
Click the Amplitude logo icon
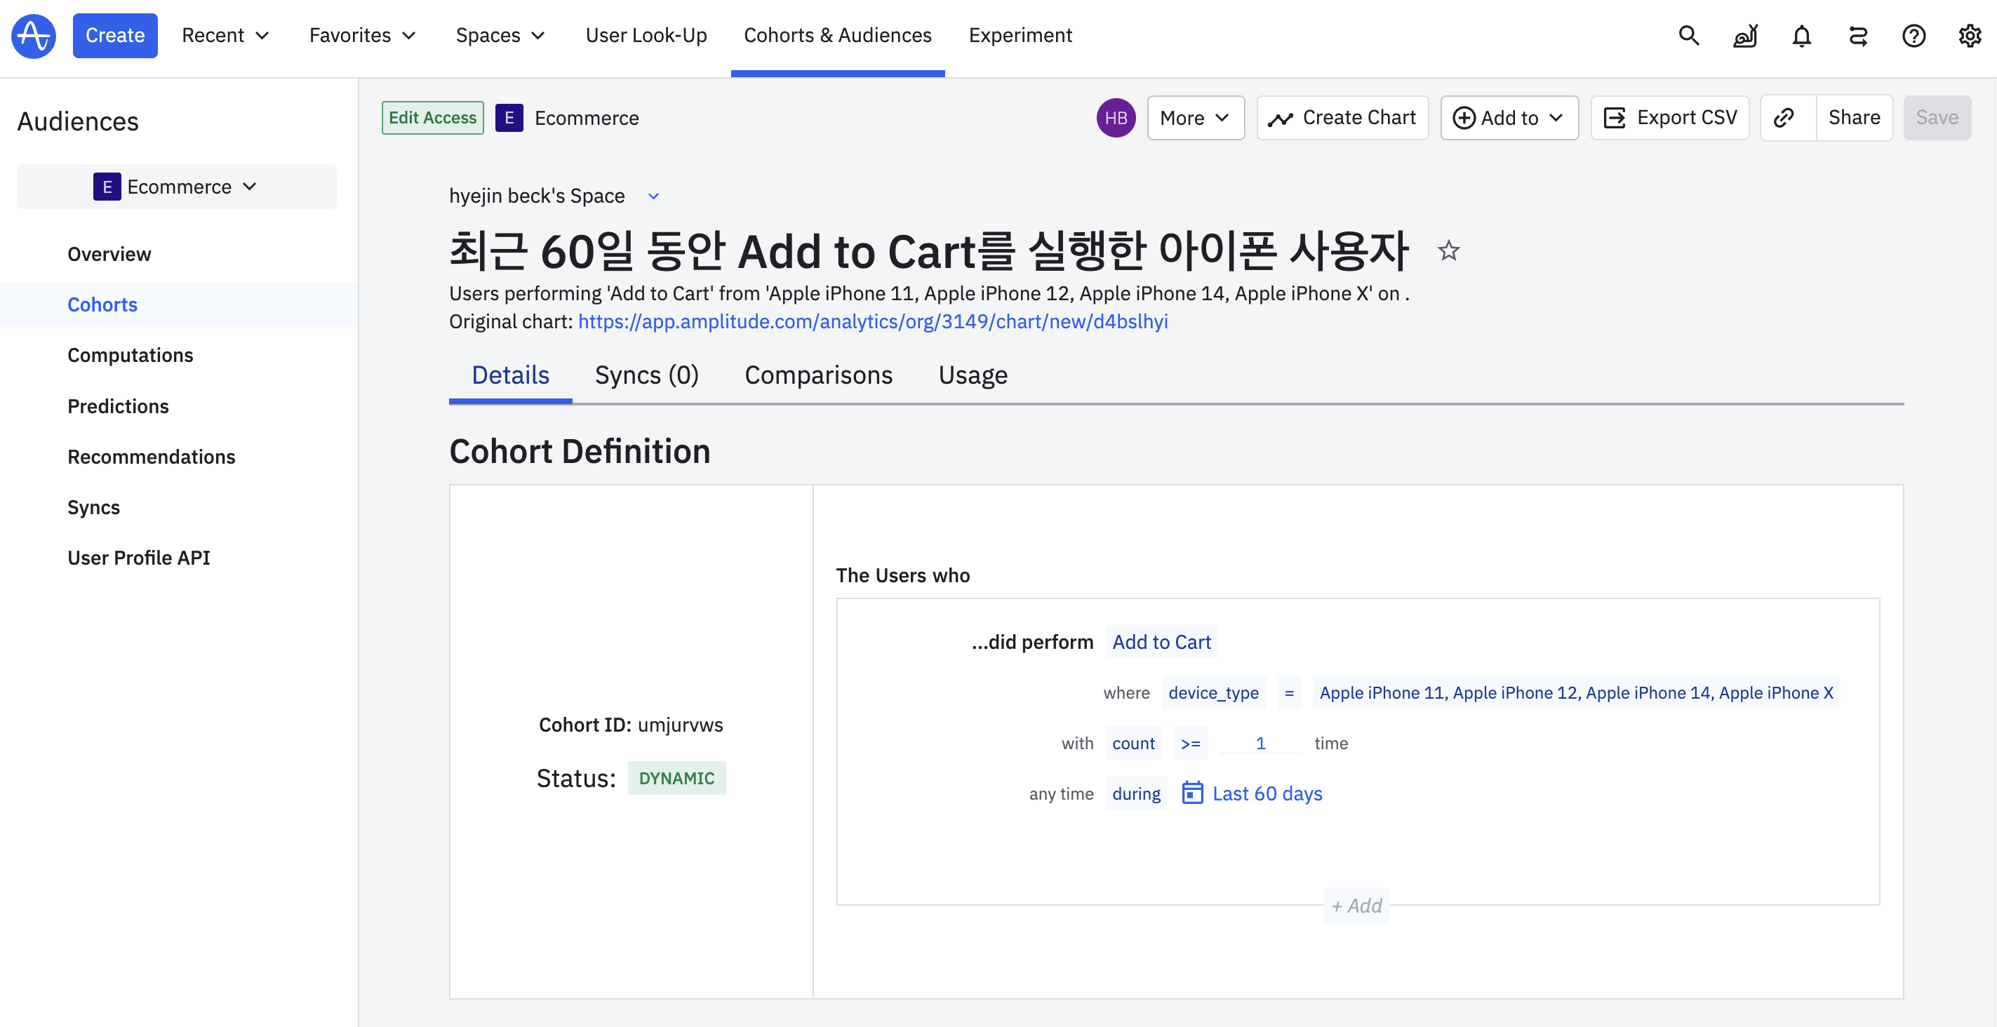[x=34, y=36]
